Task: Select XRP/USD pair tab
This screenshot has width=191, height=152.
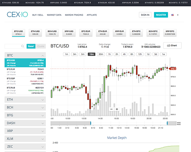Action: tap(69, 33)
